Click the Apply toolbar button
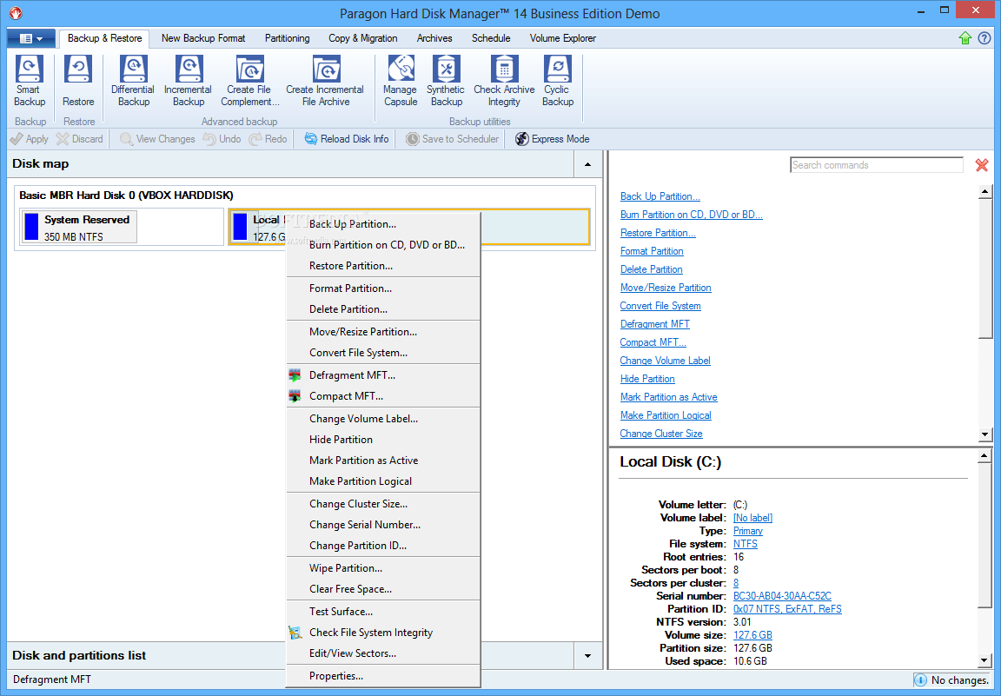This screenshot has width=1001, height=696. pyautogui.click(x=30, y=138)
